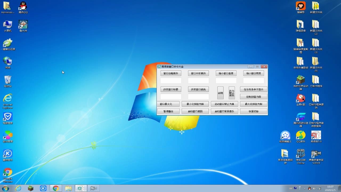Click the 最小化按钮为假 button

pos(195,104)
